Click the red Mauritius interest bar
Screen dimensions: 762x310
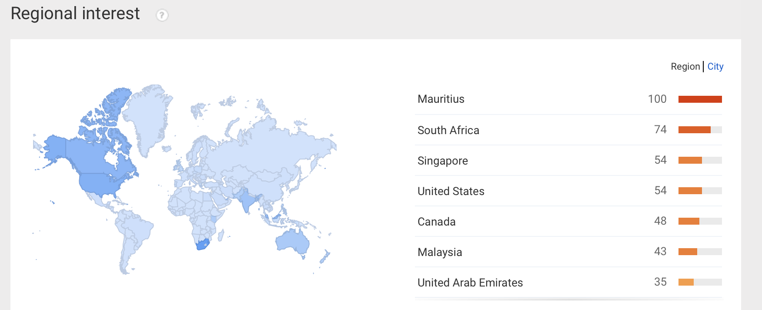pyautogui.click(x=700, y=99)
